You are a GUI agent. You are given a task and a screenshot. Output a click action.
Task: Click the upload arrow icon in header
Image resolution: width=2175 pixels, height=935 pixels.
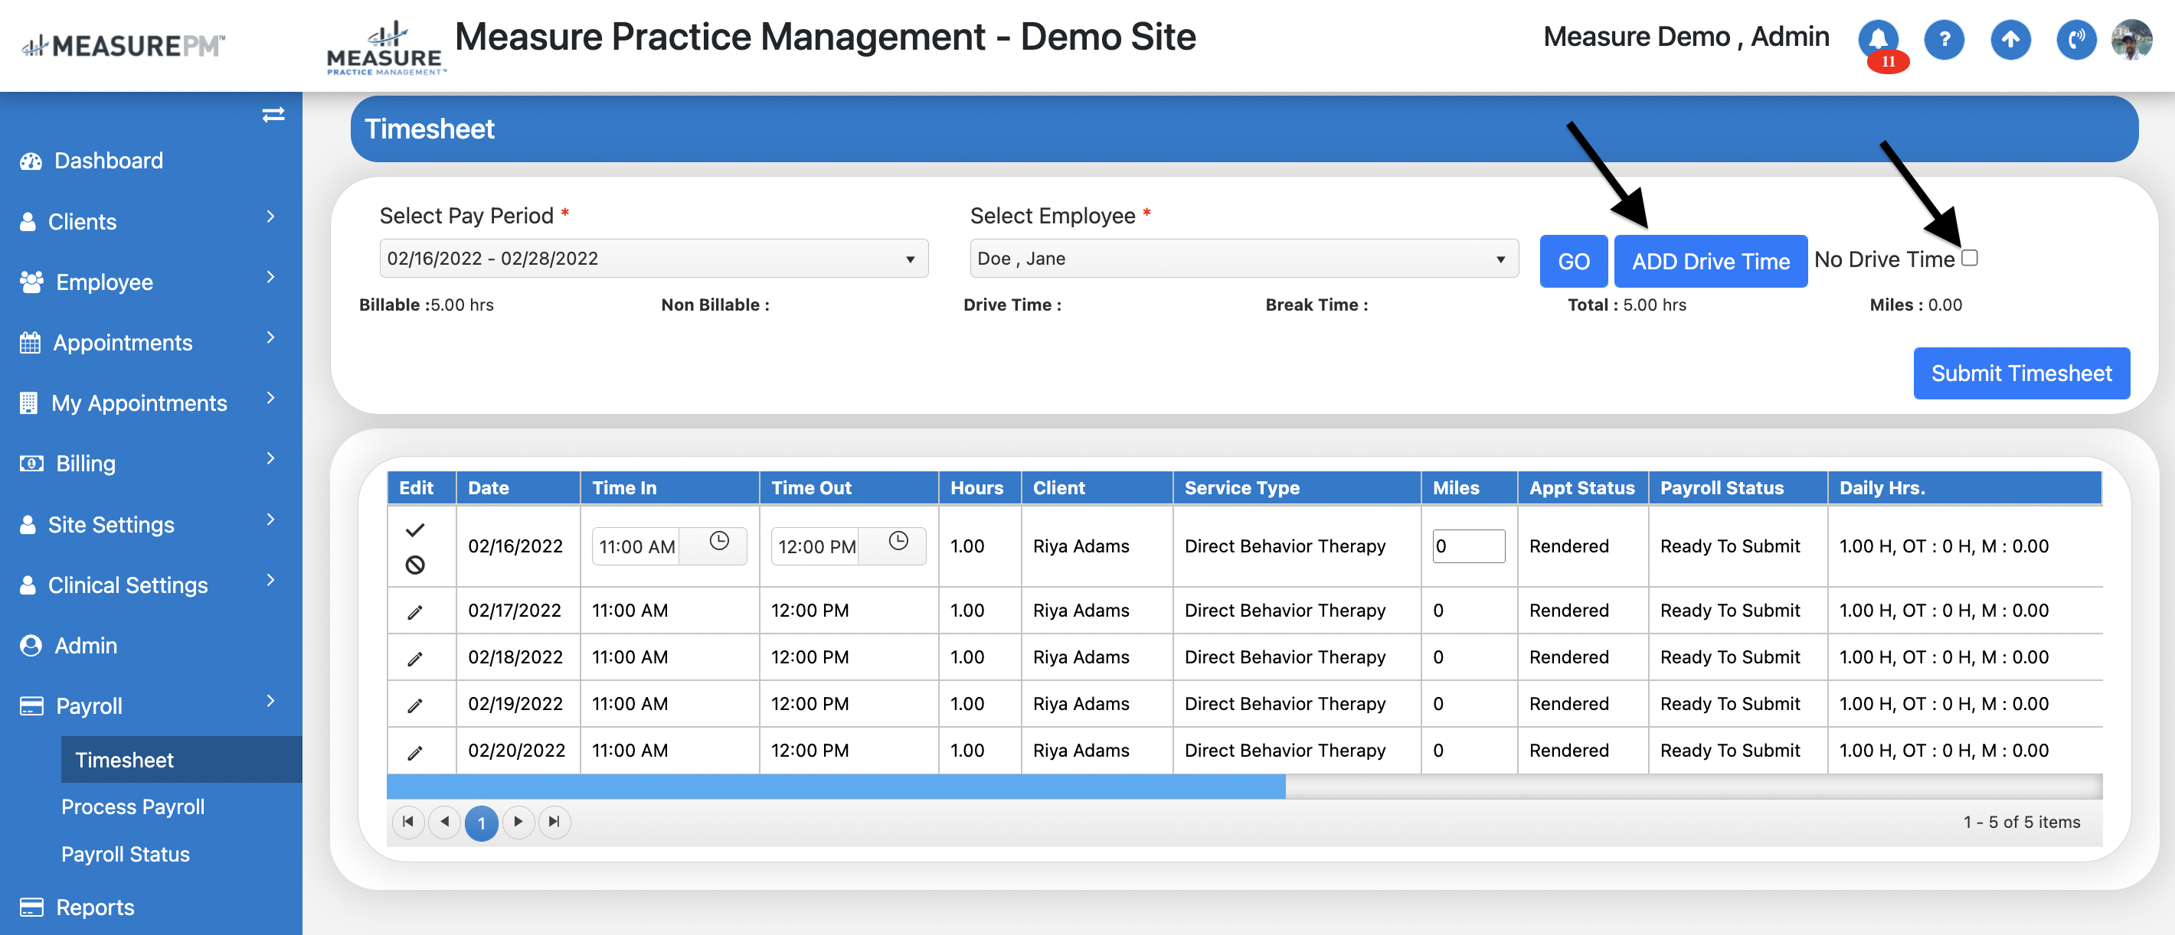2010,39
